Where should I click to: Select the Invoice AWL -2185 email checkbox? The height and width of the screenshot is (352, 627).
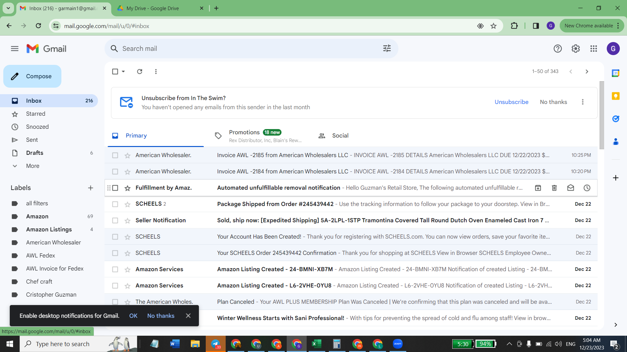pyautogui.click(x=115, y=155)
